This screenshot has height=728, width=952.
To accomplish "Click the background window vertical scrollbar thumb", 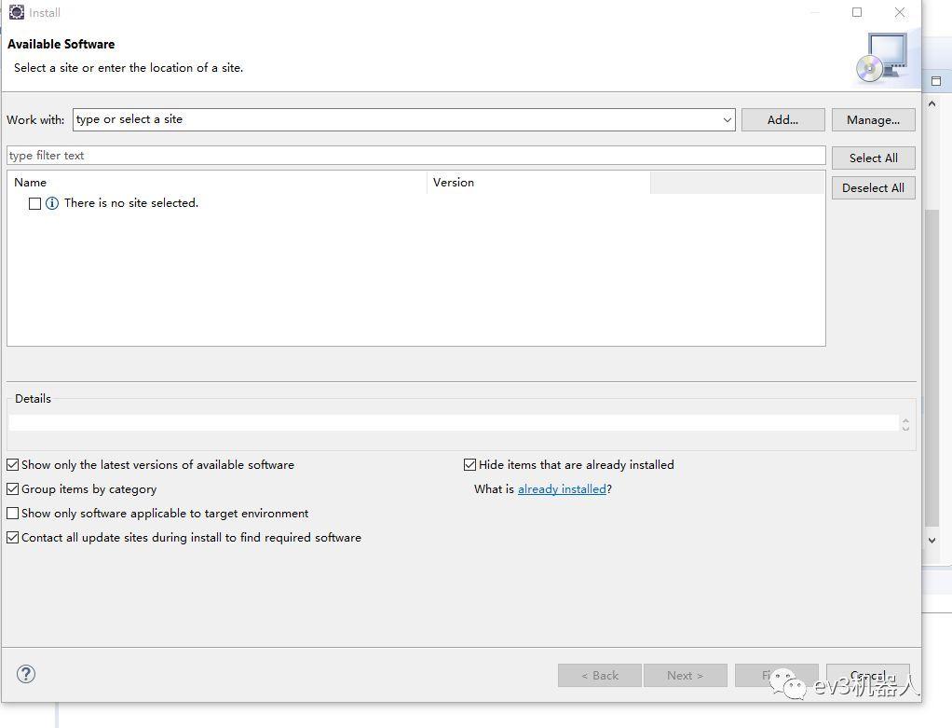I will point(932,367).
